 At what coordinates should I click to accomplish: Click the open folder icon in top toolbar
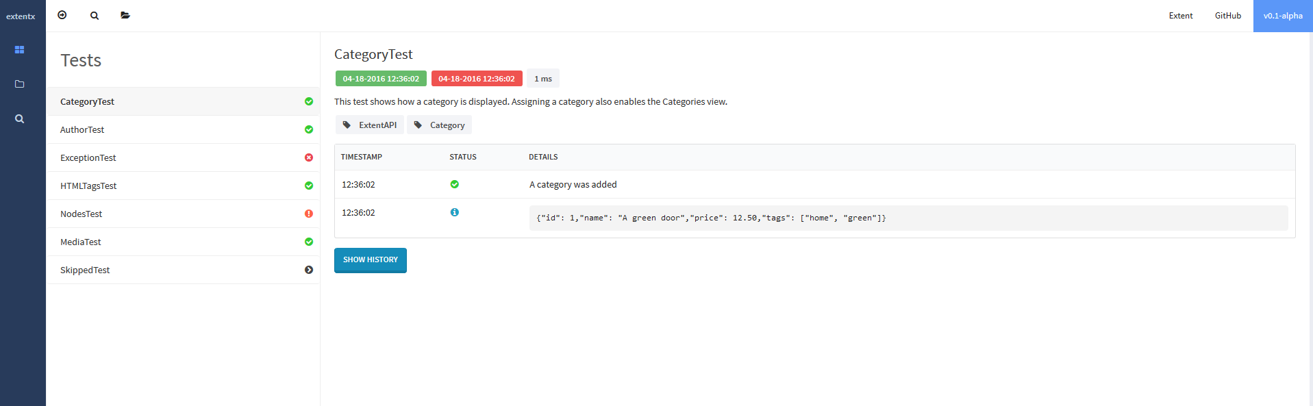point(125,15)
